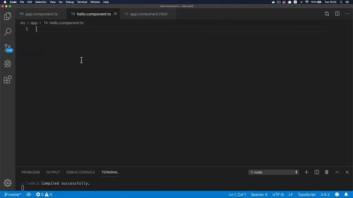Open the Go menu
The image size is (353, 198).
tap(61, 2)
